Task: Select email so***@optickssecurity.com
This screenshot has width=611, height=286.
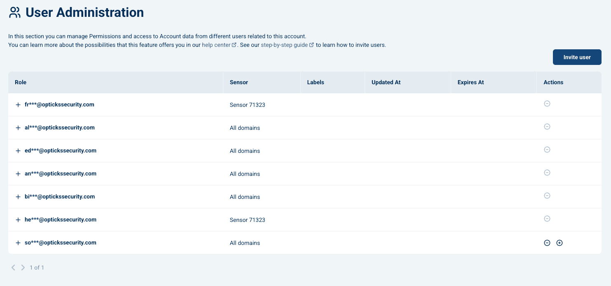Action: tap(61, 242)
